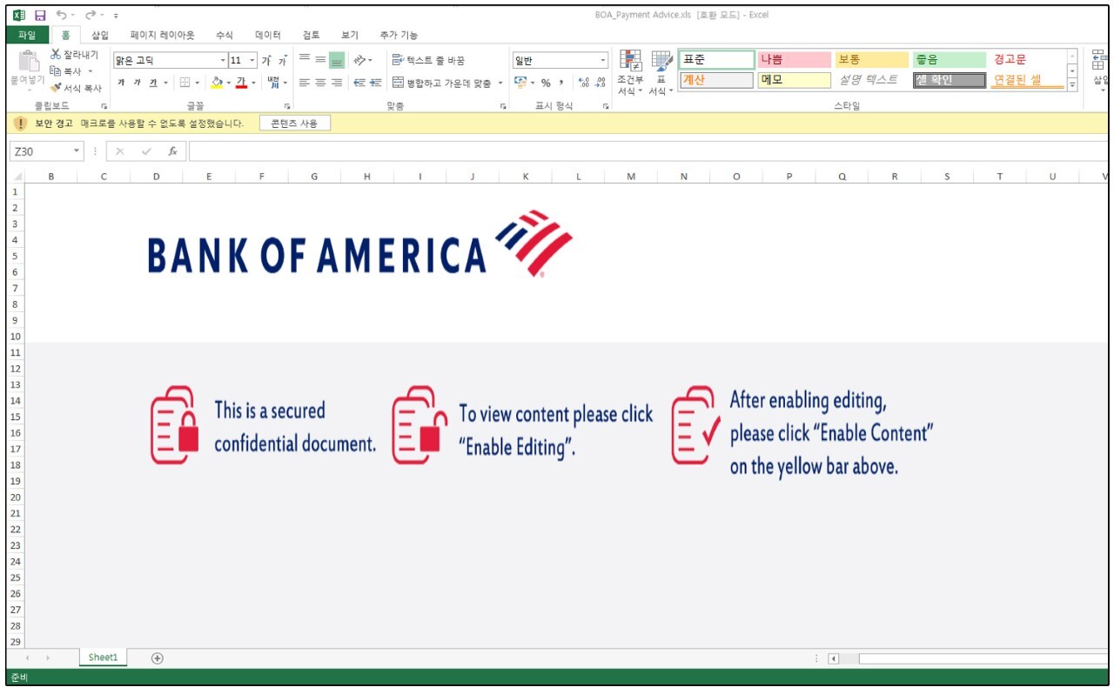Image resolution: width=1114 pixels, height=687 pixels.
Task: Click the Conditional Formatting (조건부 서식) icon
Action: (x=630, y=60)
